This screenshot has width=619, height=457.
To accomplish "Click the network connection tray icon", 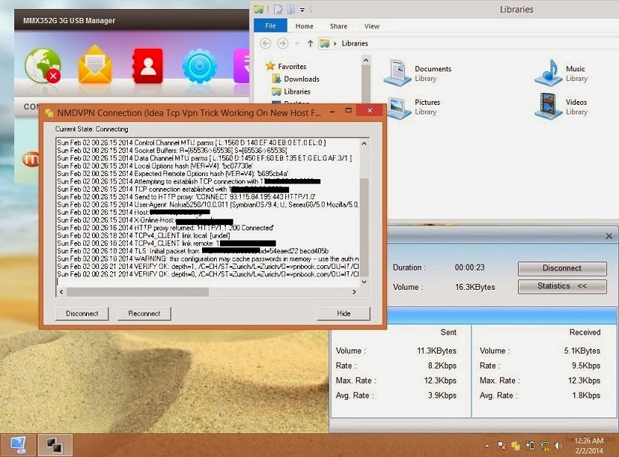I will click(x=545, y=446).
